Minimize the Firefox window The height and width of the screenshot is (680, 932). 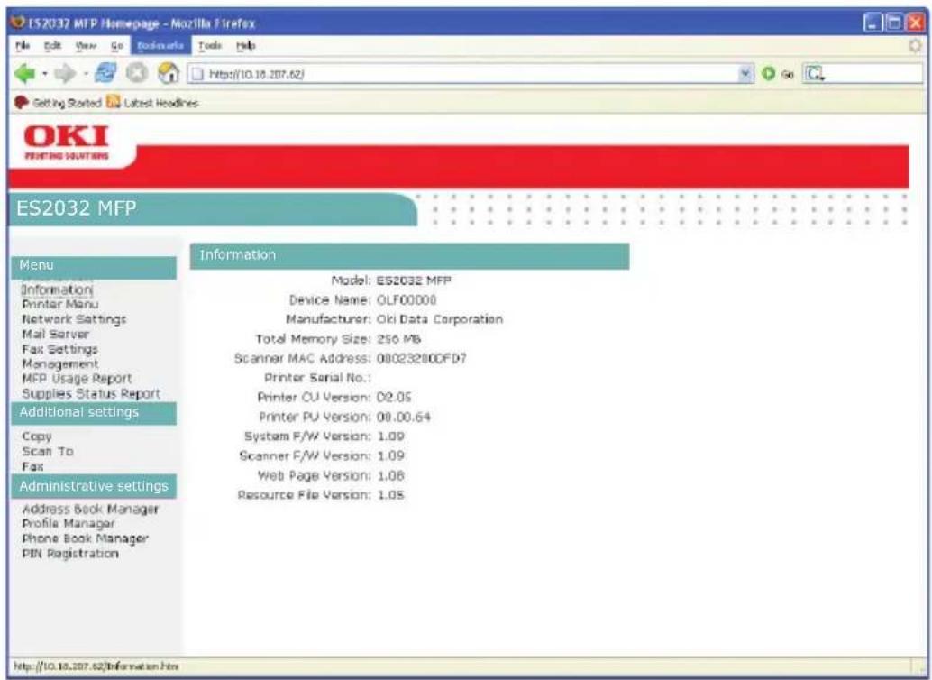(x=872, y=23)
